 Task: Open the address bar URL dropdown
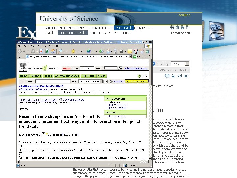coord(130,57)
